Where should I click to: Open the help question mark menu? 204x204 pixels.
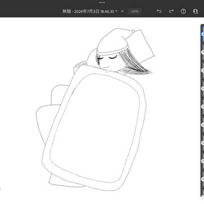(x=183, y=11)
